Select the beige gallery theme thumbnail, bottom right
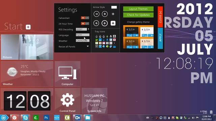The height and width of the screenshot is (121, 216). [147, 43]
